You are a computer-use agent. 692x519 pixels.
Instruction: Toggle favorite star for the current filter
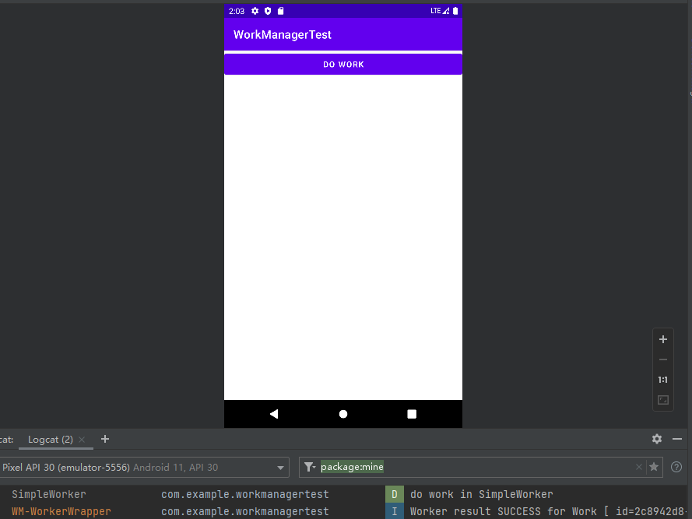click(x=654, y=467)
